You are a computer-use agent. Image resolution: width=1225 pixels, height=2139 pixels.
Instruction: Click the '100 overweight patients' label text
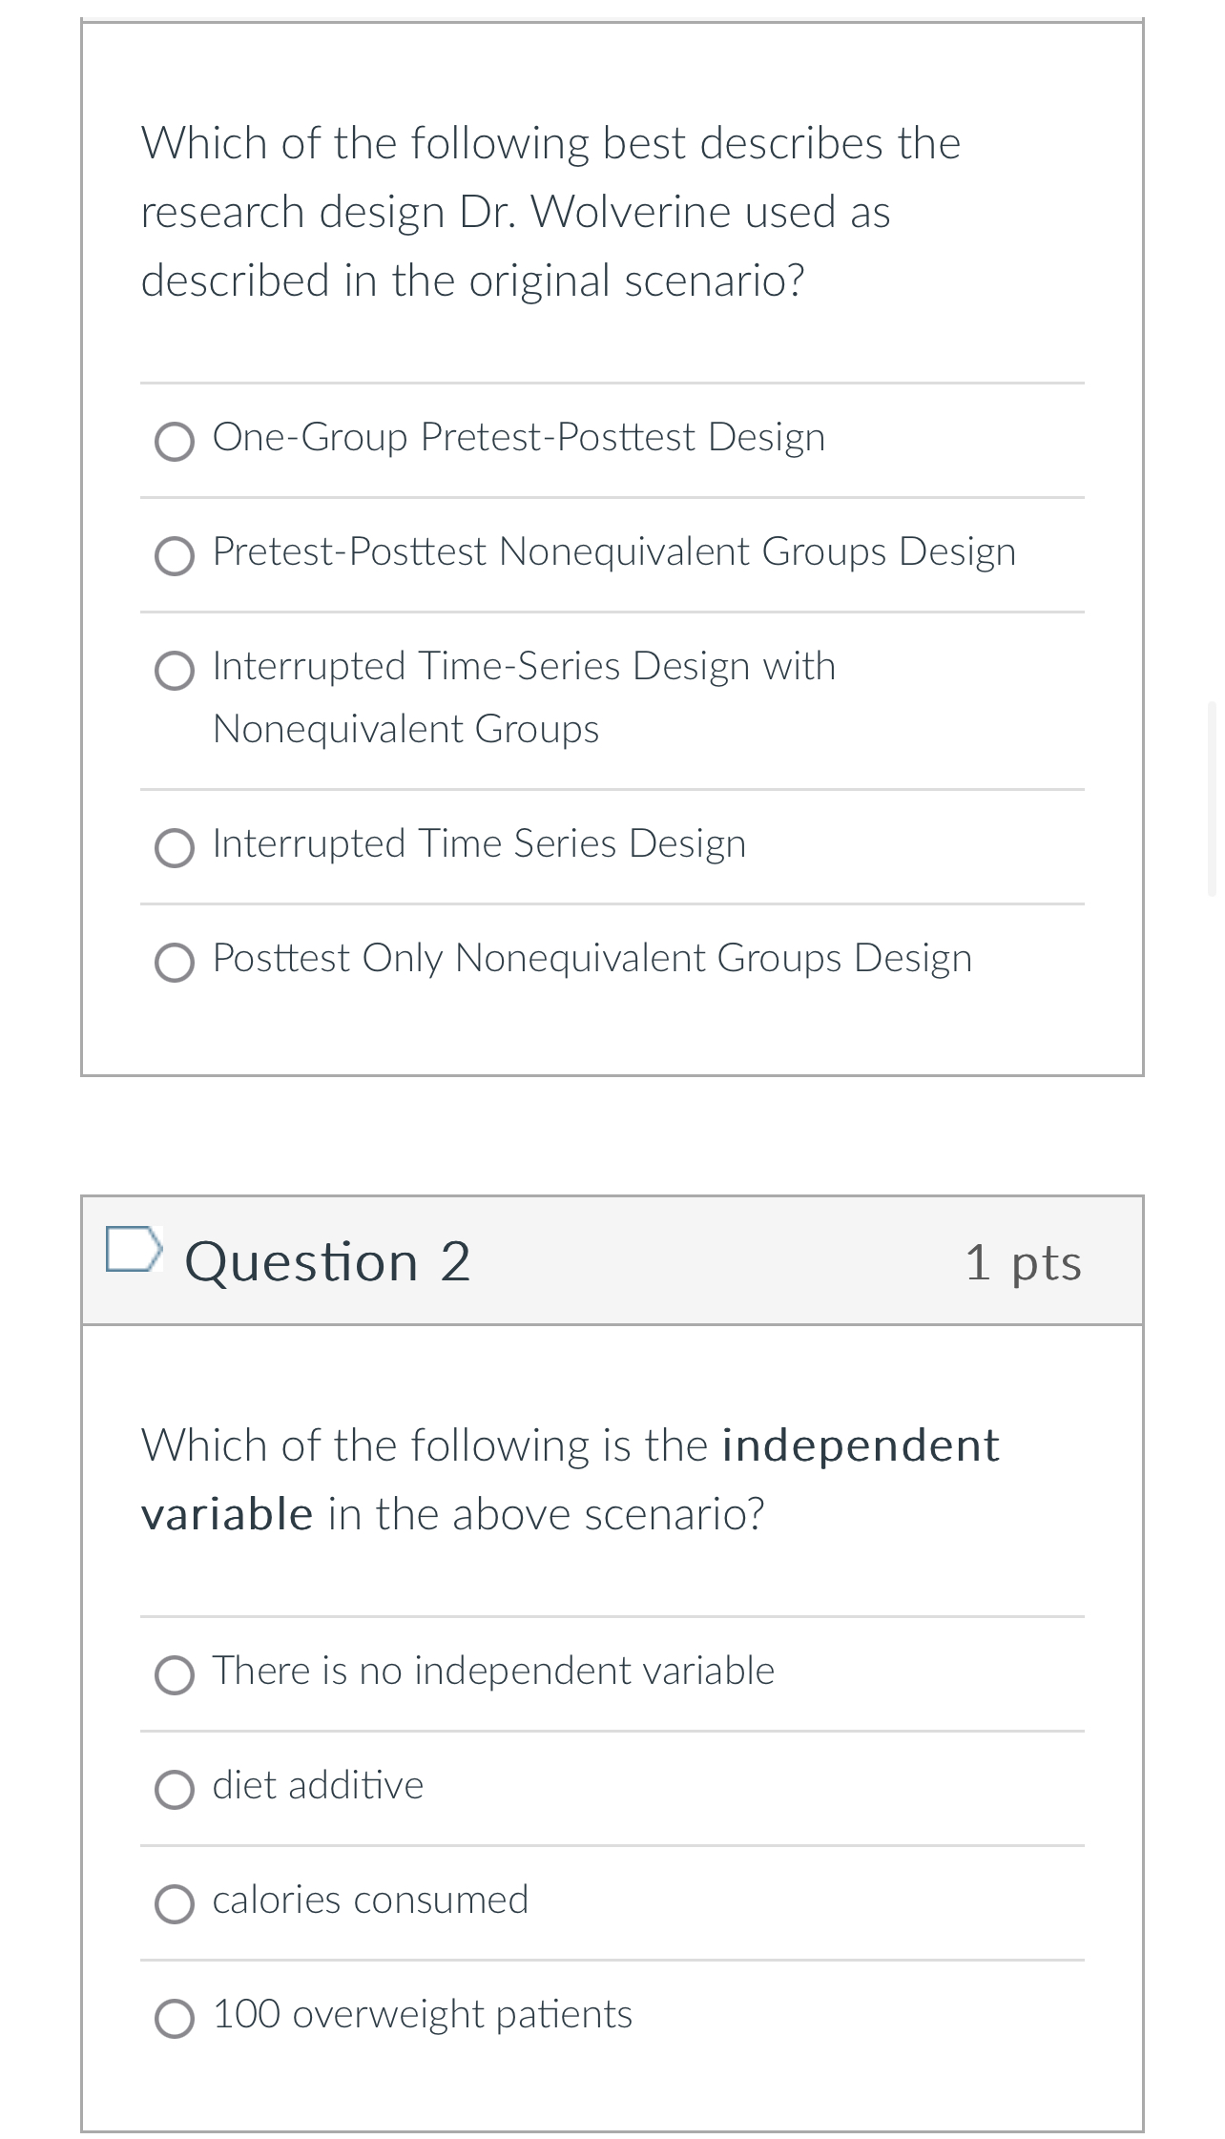click(x=423, y=2014)
